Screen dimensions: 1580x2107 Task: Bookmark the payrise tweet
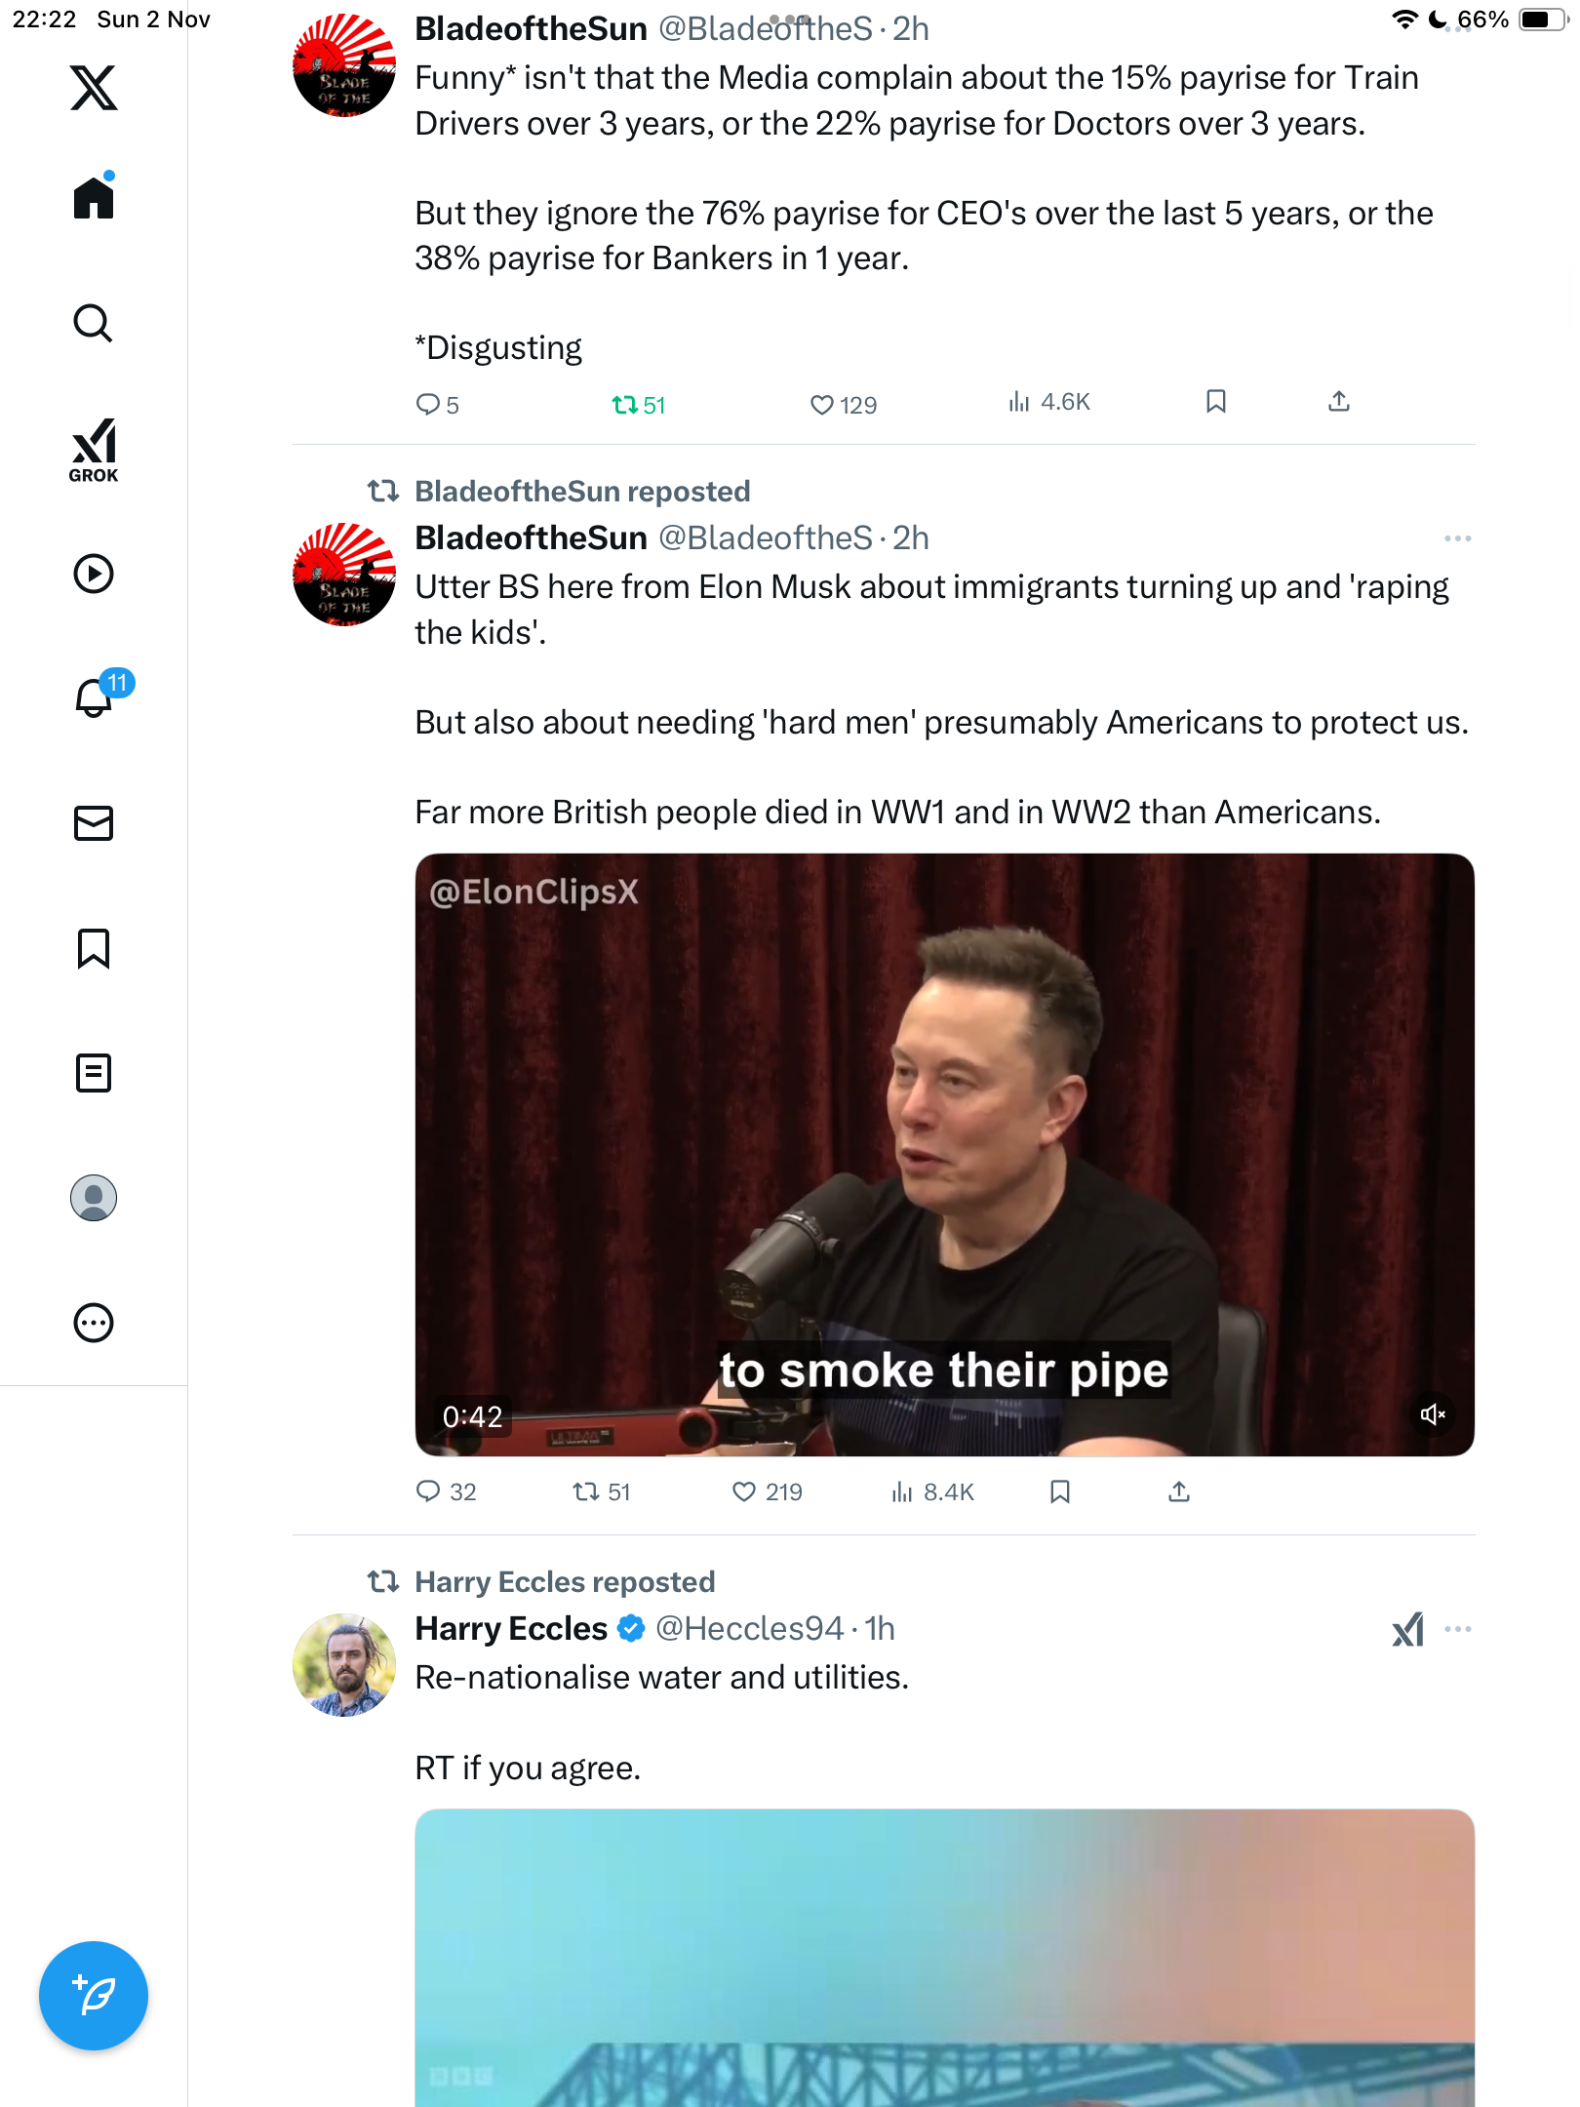point(1216,402)
